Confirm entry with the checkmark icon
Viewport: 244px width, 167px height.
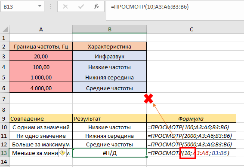(81, 6)
